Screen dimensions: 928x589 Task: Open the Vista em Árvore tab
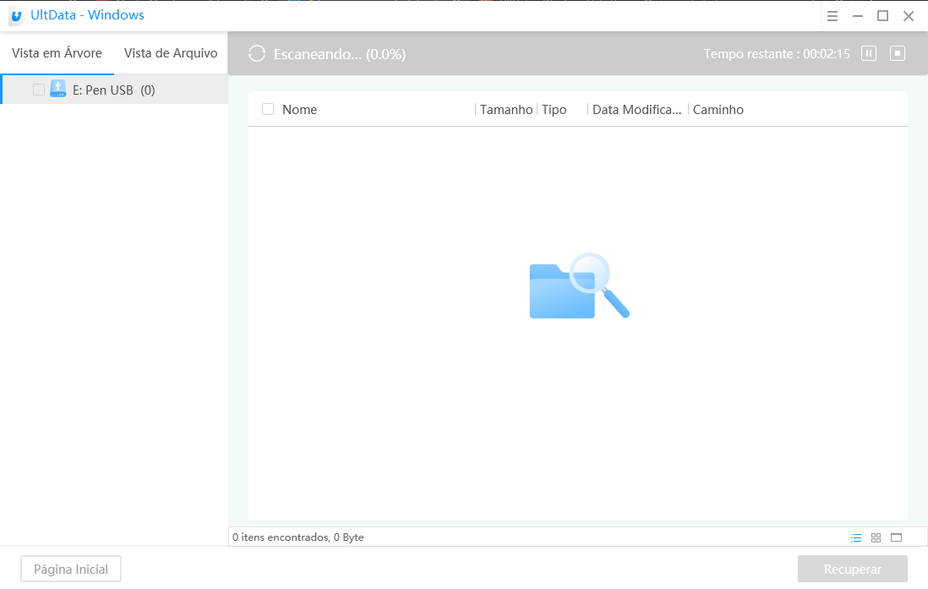[x=57, y=53]
